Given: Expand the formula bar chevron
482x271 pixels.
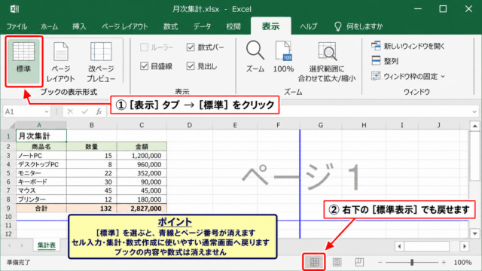Looking at the screenshot, I should point(474,112).
